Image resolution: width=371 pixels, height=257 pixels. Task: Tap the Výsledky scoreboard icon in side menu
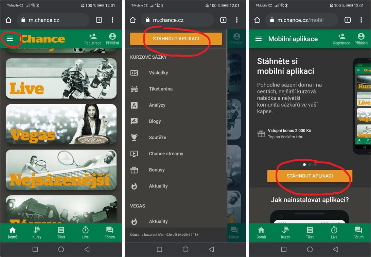click(x=134, y=73)
